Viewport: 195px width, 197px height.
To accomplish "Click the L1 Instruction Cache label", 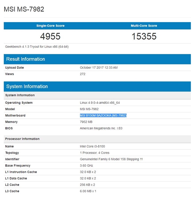I will pyautogui.click(x=21, y=172).
